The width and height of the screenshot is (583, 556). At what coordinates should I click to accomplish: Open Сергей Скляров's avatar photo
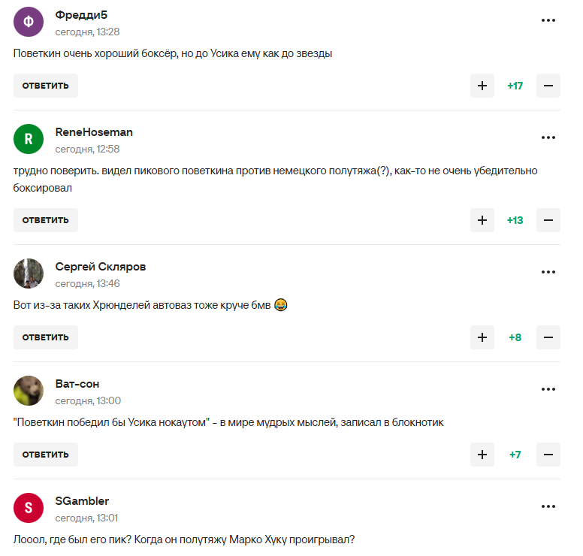pyautogui.click(x=29, y=273)
